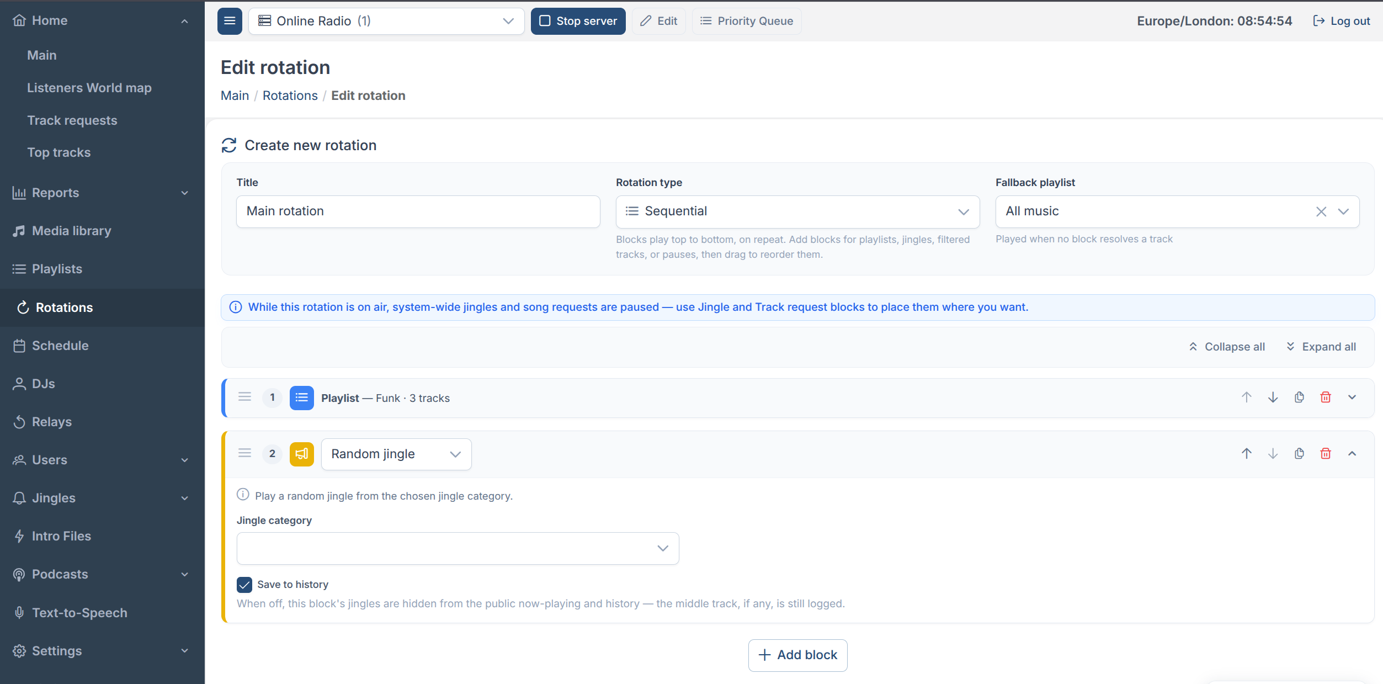This screenshot has height=684, width=1383.
Task: Click the Media library music note icon
Action: tap(19, 231)
